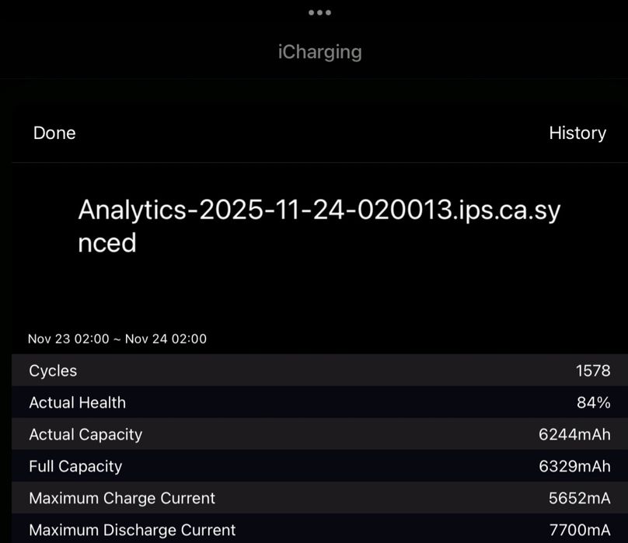The image size is (628, 543).
Task: Click the 5652mA charge current value
Action: pyautogui.click(x=579, y=498)
